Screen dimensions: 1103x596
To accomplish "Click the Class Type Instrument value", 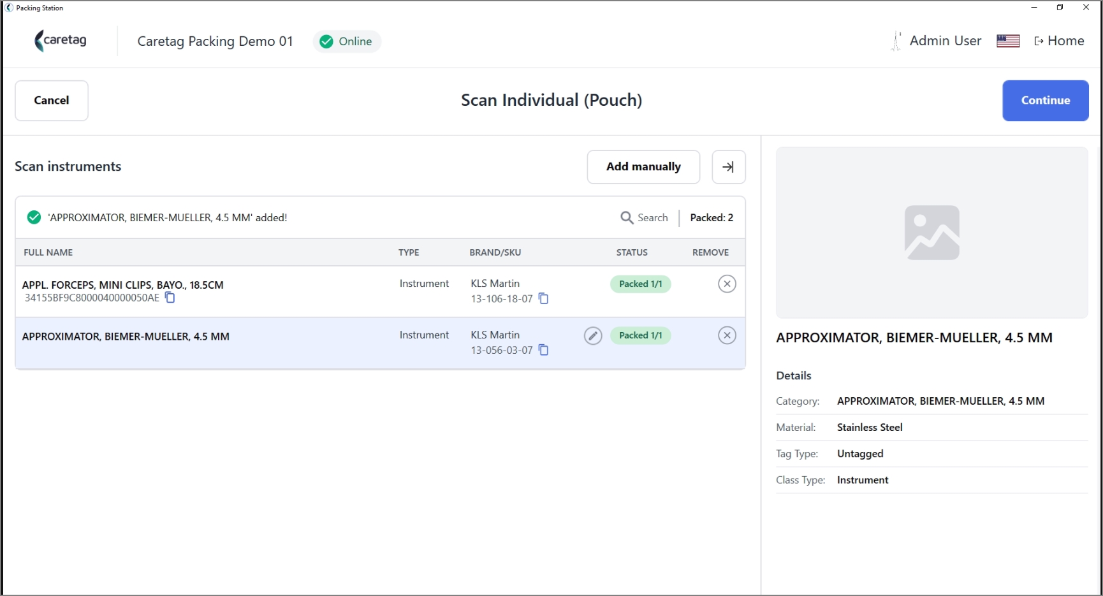I will coord(863,480).
